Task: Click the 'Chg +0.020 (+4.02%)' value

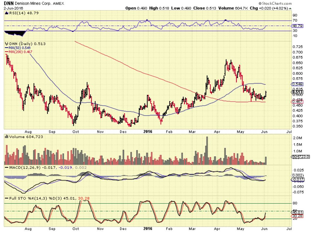Action: click(268, 8)
